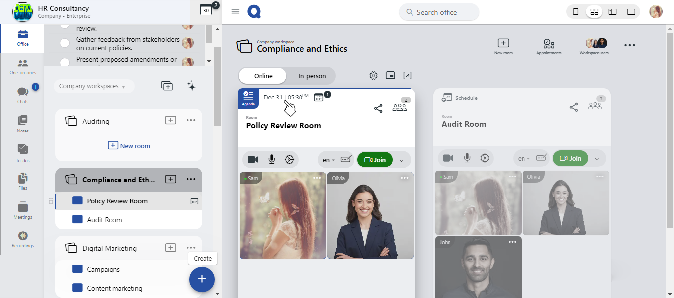This screenshot has width=674, height=298.
Task: Open the hamburger menu in top bar
Action: click(x=235, y=11)
